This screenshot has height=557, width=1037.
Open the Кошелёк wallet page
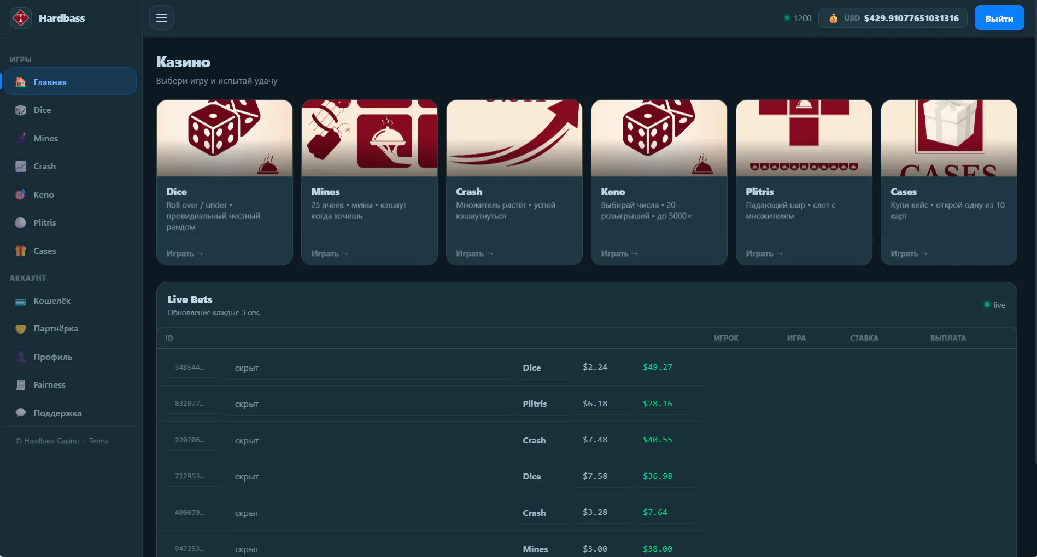(x=71, y=301)
